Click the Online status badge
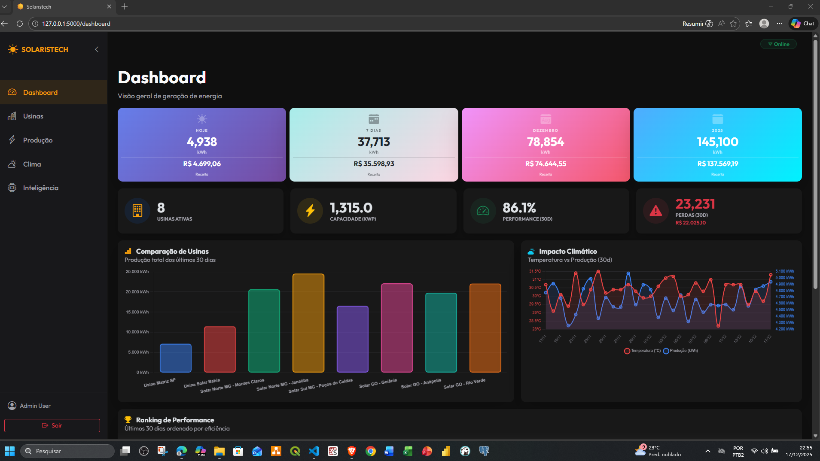820x461 pixels. [778, 44]
